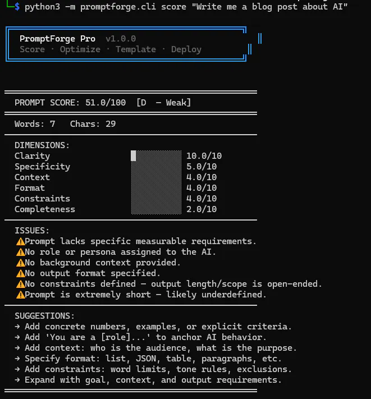Click the Clarity bar's filled block
Viewport: 371px width, 399px height.
pos(134,156)
